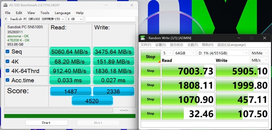Uncheck the 4K test checkbox
This screenshot has height=130, width=272.
pos(7,61)
